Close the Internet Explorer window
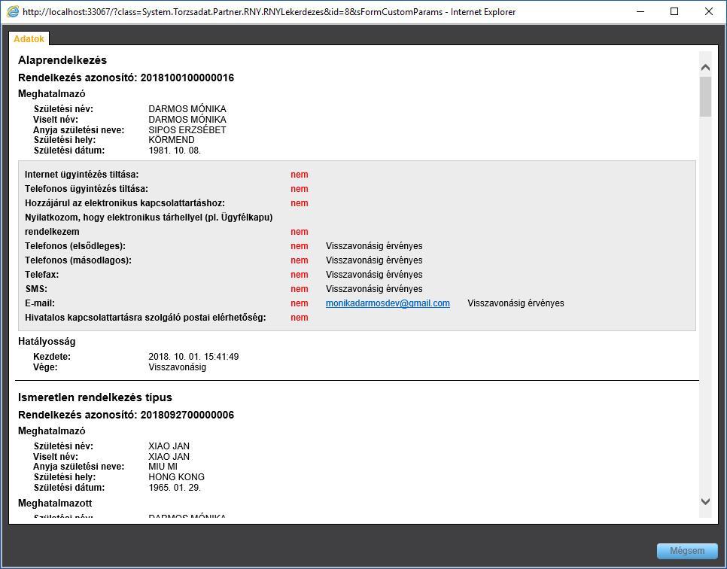 708,11
